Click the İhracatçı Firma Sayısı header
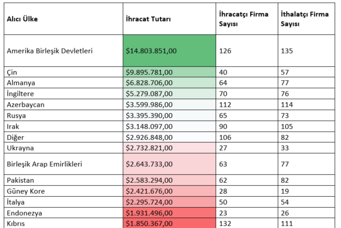 tap(244, 19)
